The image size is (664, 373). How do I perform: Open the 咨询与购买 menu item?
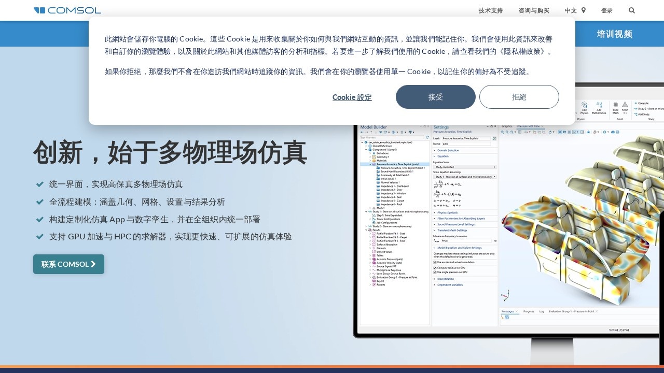534,10
